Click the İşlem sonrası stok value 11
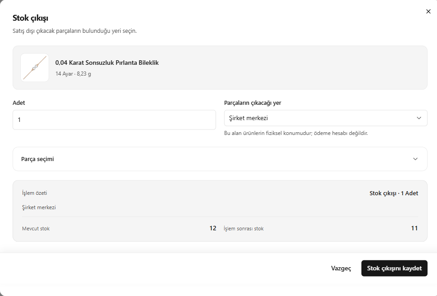The width and height of the screenshot is (437, 296). tap(414, 229)
